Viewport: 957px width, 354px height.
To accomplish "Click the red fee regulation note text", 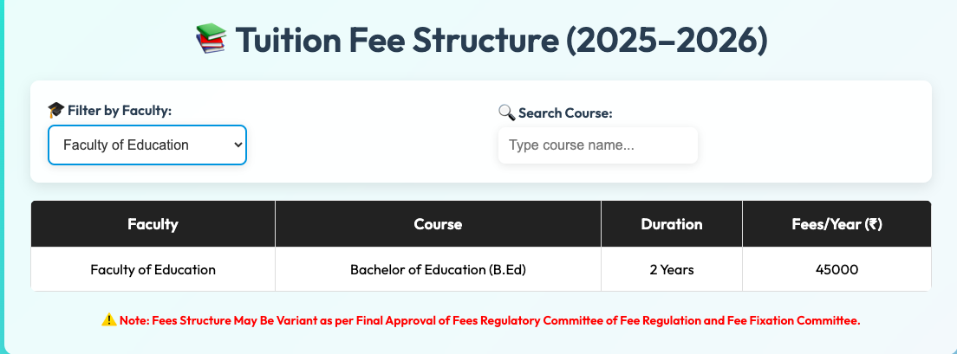I will (490, 320).
